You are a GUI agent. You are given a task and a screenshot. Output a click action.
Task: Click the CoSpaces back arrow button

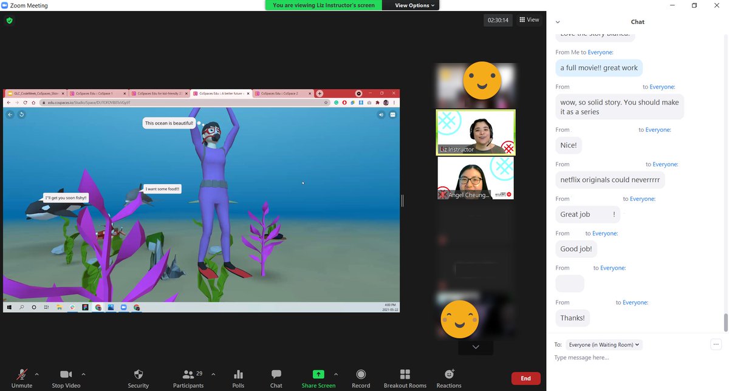click(x=10, y=114)
